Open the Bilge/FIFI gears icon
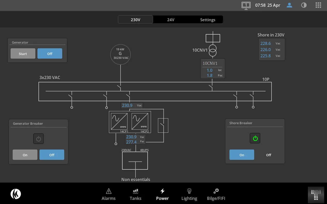The width and height of the screenshot is (327, 204). click(216, 191)
